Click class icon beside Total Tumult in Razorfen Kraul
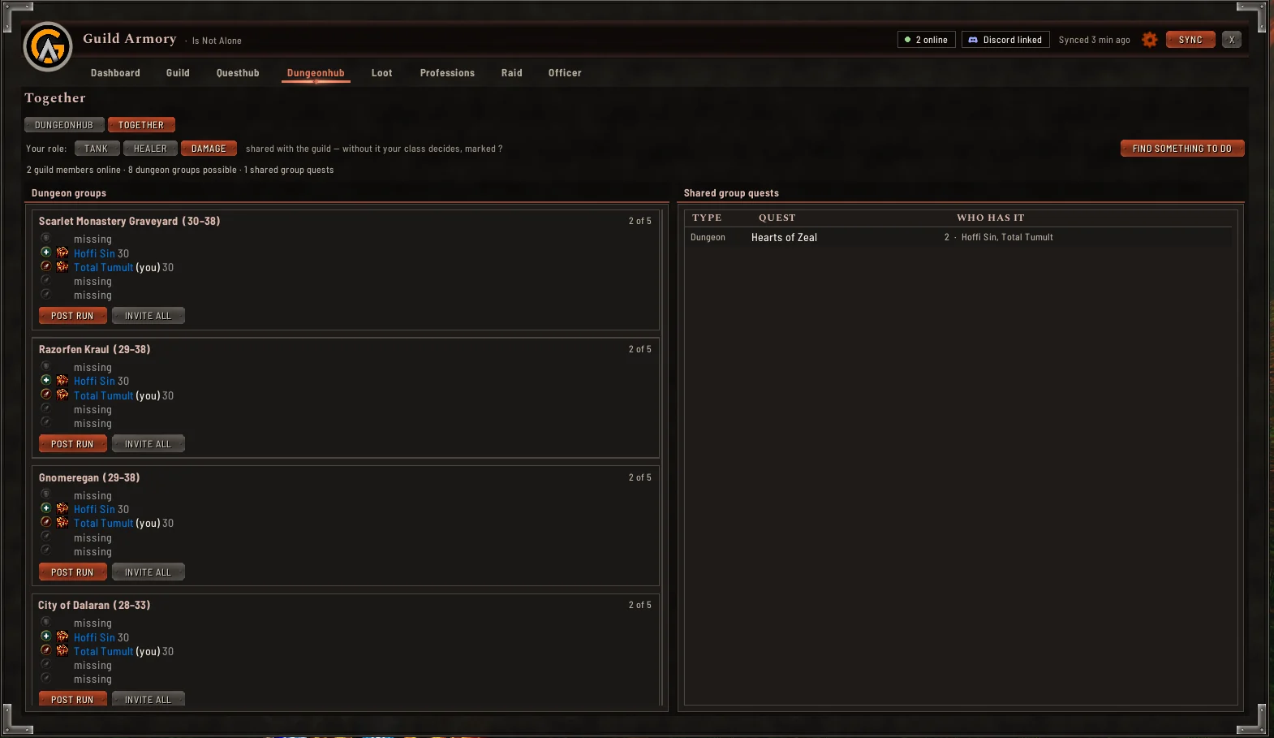Screen dimensions: 1274x738 [x=62, y=395]
